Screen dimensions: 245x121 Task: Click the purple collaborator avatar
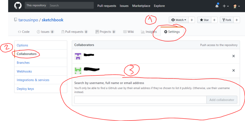(x=78, y=56)
